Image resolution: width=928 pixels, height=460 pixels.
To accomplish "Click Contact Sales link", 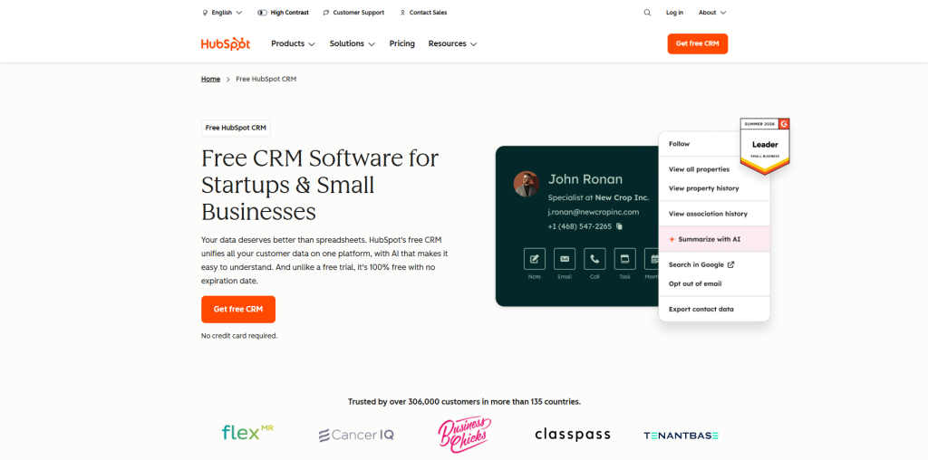I will [x=428, y=13].
